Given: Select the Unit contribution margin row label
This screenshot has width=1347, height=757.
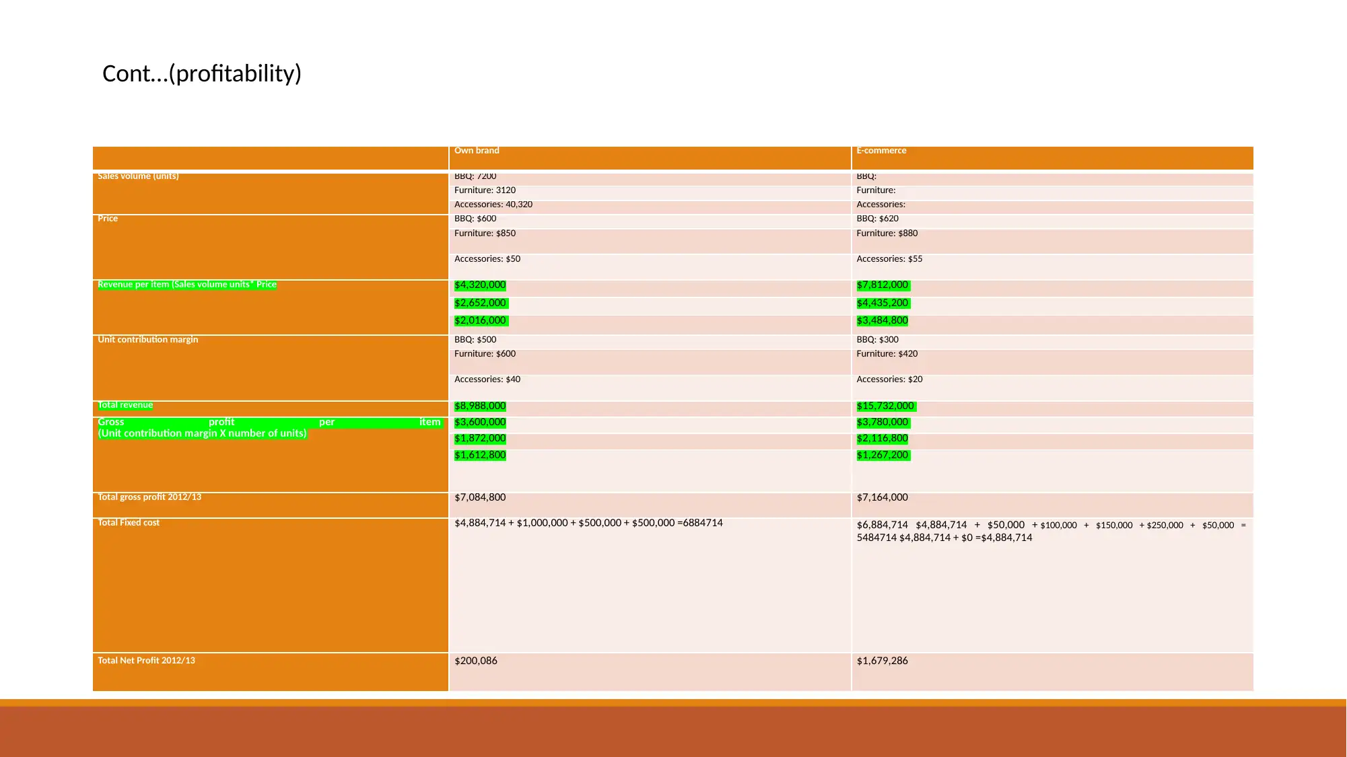Looking at the screenshot, I should [148, 340].
